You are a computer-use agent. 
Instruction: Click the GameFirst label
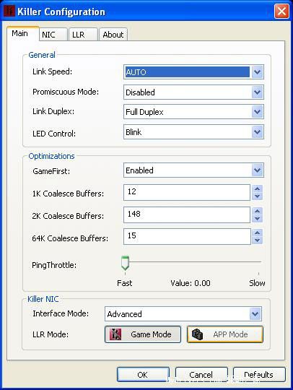pyautogui.click(x=51, y=171)
